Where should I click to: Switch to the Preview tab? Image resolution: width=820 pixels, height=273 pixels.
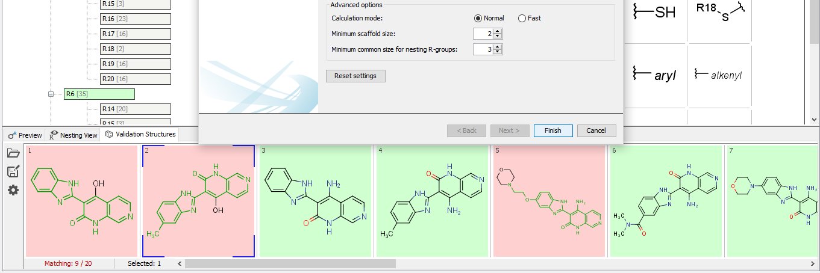[x=25, y=135]
